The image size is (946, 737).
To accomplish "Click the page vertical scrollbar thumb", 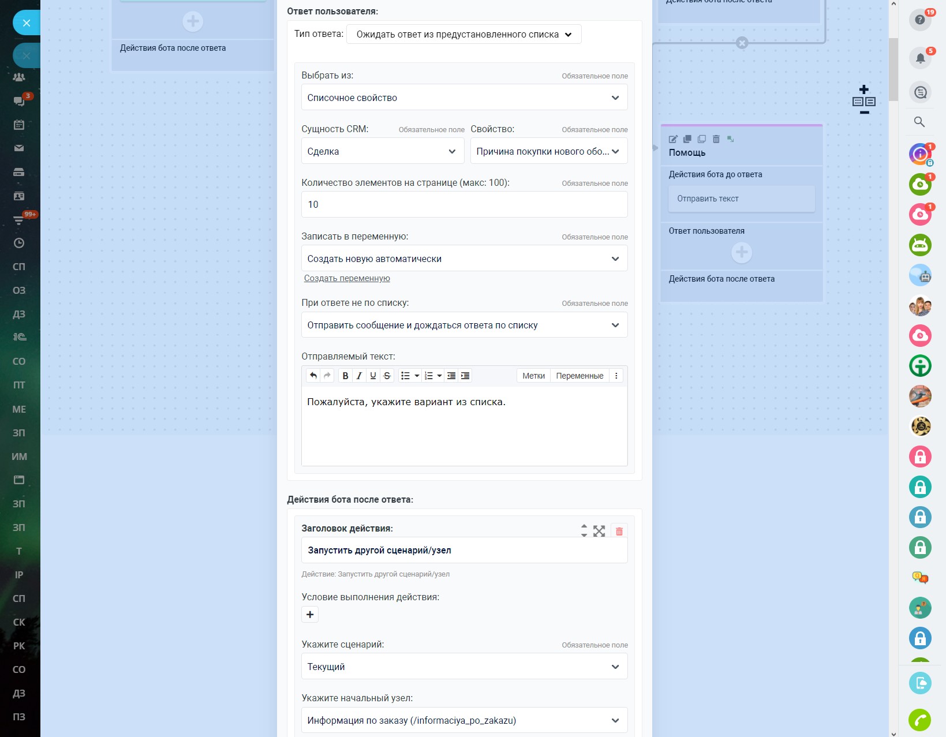I will point(893,70).
